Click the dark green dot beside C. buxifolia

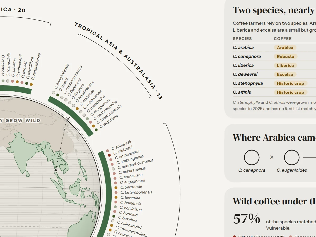click(114, 216)
